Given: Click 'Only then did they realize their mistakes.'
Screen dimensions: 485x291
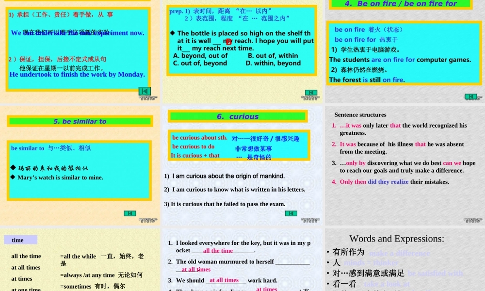Looking at the screenshot, I should 394,182.
